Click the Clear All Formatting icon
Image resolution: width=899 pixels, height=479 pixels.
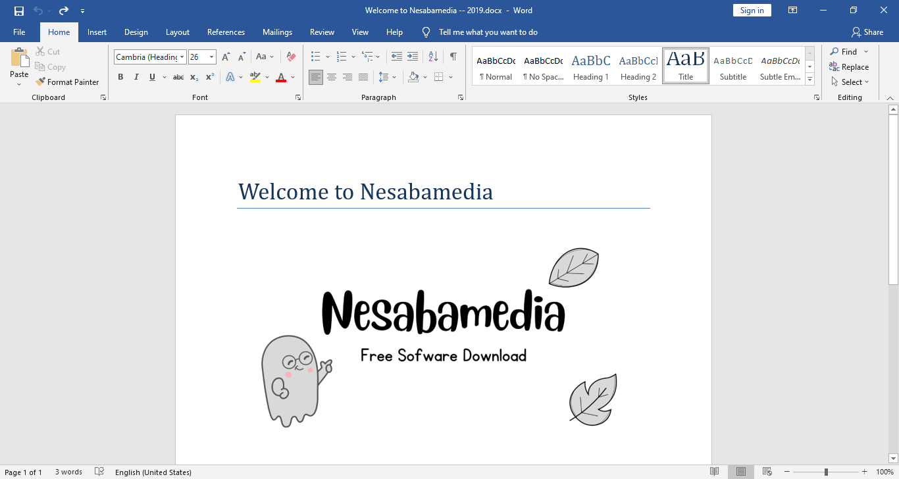pyautogui.click(x=292, y=57)
